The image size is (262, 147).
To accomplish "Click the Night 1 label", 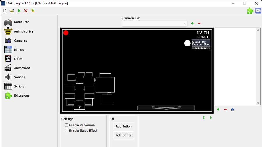I will [203, 37].
